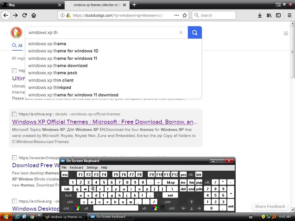Switch to the Blog tab
Image resolution: width=295 pixels, height=221 pixels.
pos(32,5)
